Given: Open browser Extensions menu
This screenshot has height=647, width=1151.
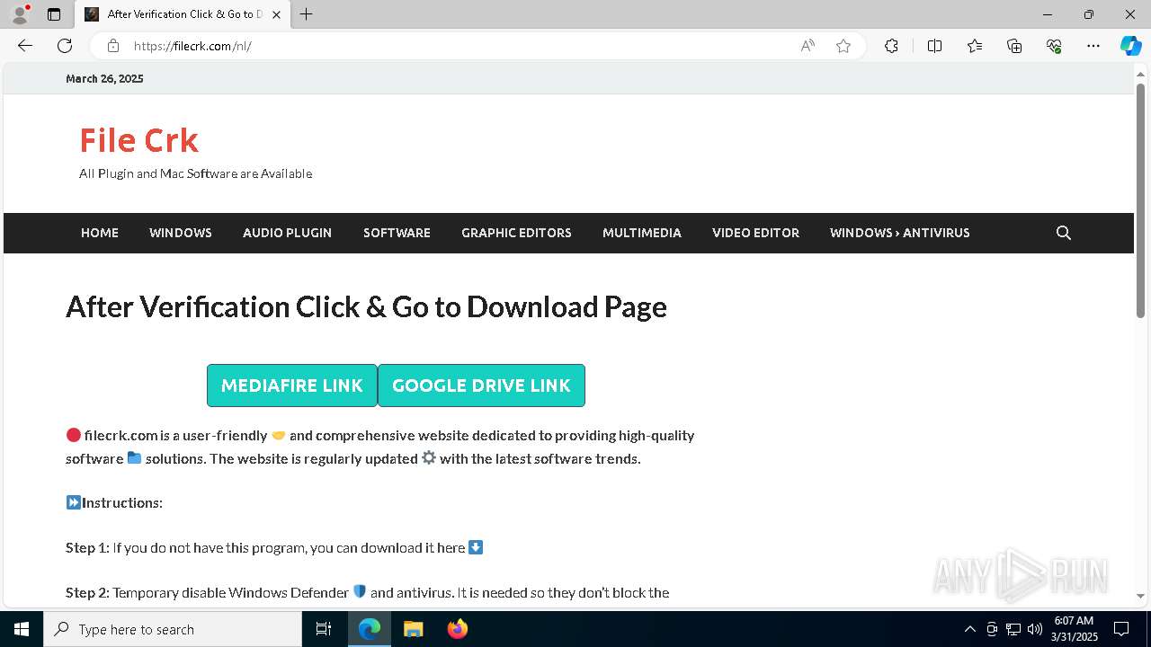Looking at the screenshot, I should (891, 46).
